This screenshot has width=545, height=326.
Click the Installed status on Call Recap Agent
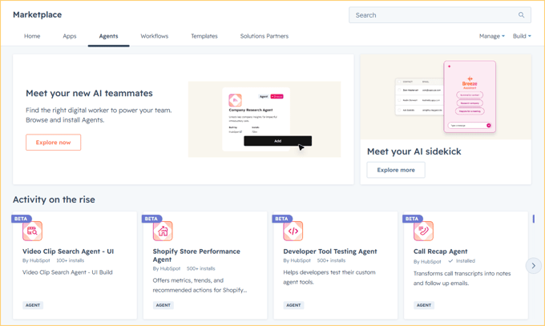462,261
